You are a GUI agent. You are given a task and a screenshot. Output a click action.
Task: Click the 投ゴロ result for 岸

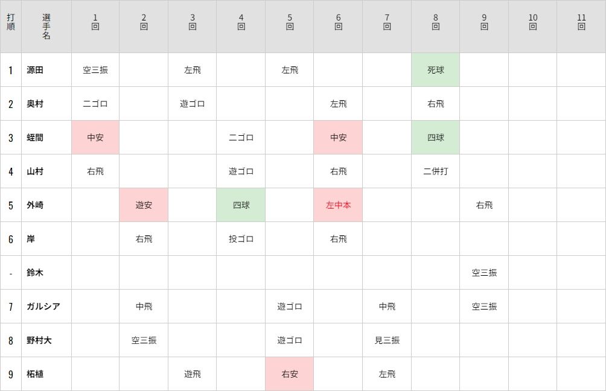(241, 239)
